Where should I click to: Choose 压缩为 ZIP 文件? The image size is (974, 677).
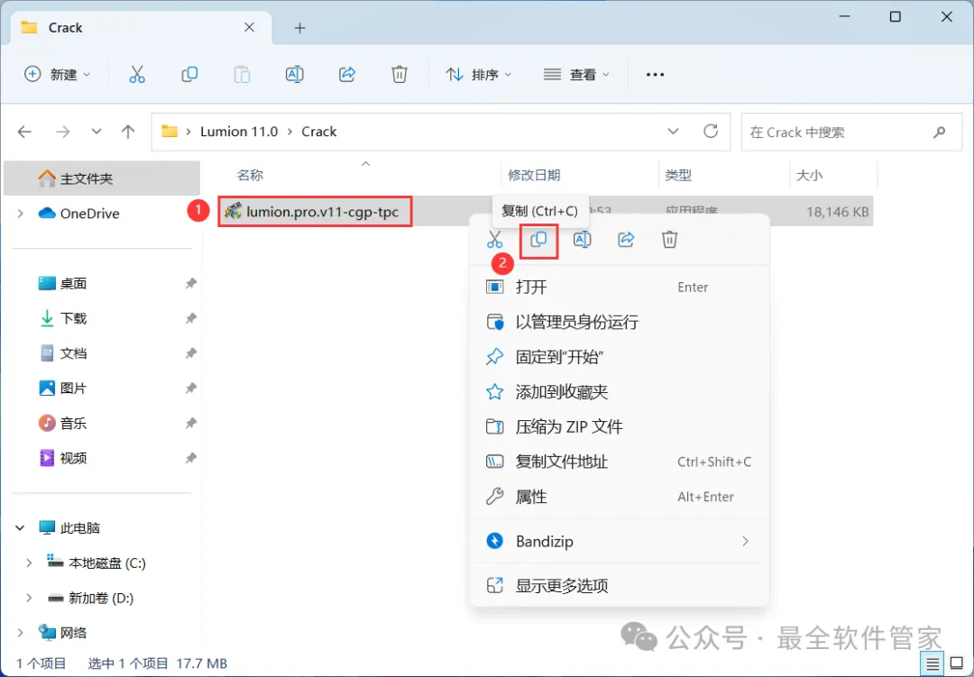[x=620, y=426]
